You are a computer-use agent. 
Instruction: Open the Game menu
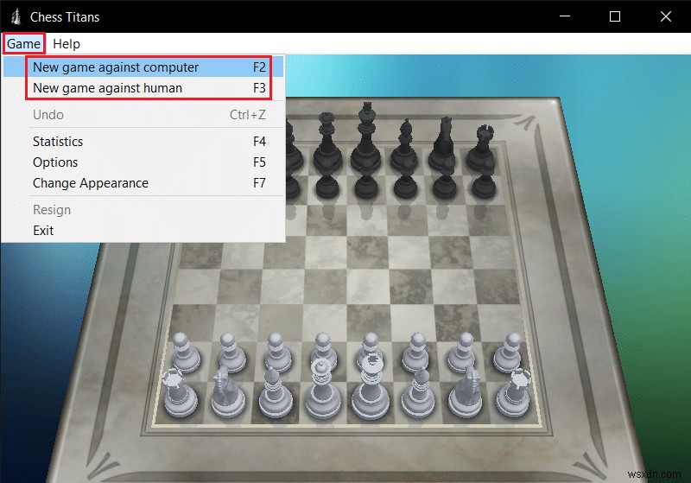[x=23, y=43]
